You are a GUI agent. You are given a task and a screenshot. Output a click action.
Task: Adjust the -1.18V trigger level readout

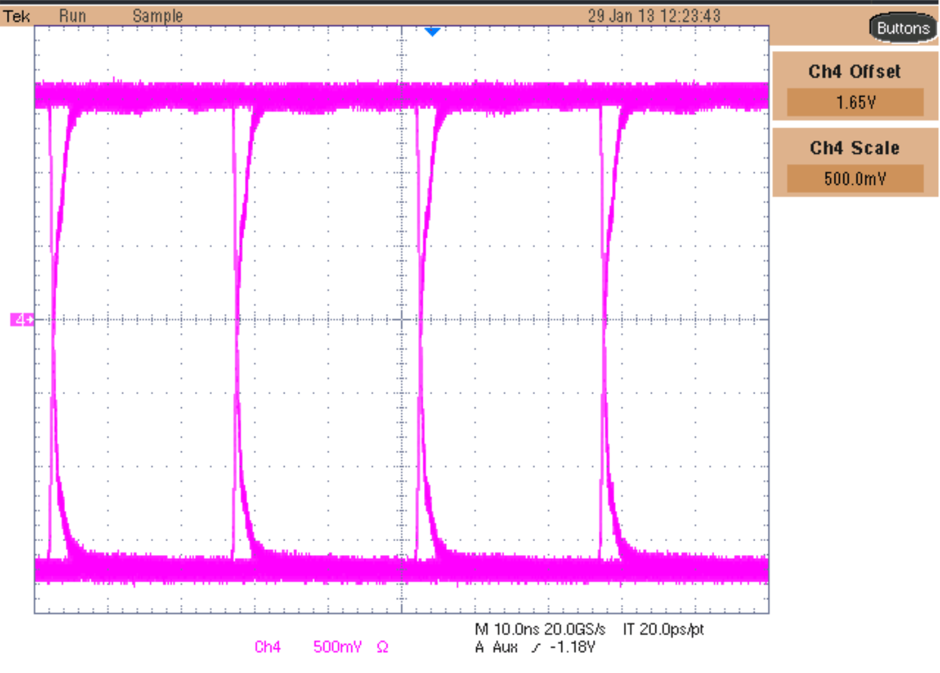coord(572,647)
